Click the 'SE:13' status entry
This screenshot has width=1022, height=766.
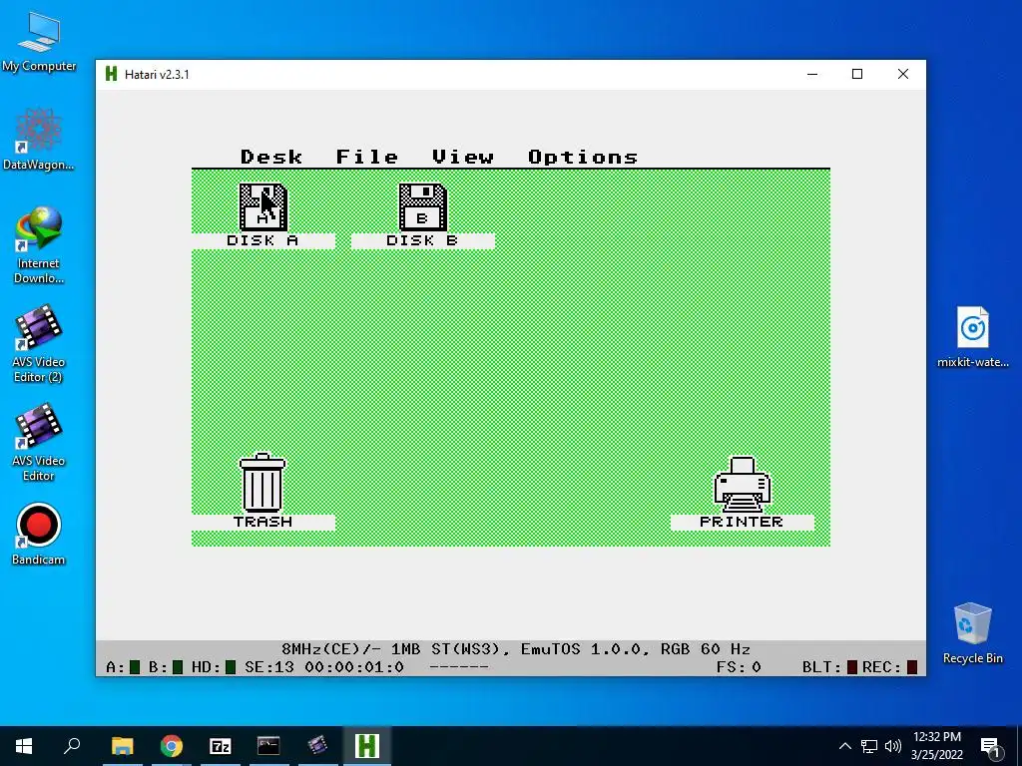tap(269, 667)
